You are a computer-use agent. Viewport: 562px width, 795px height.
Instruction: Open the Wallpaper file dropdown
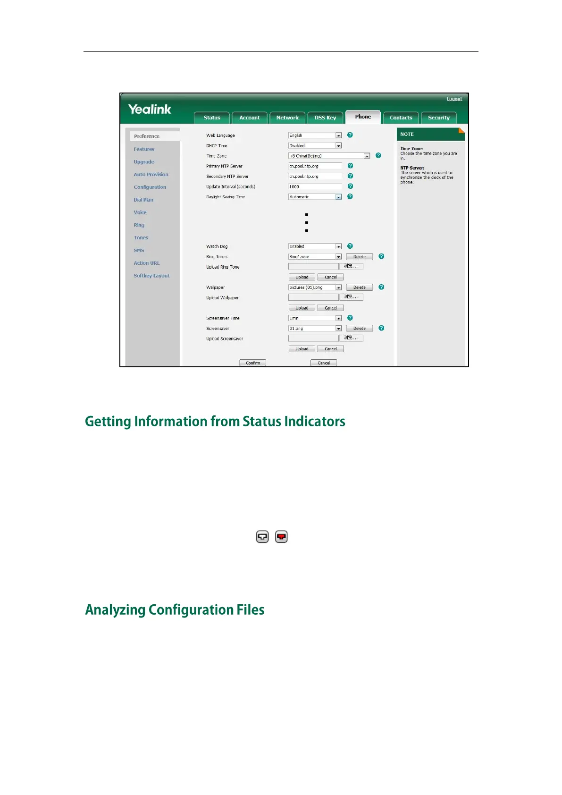coord(315,288)
